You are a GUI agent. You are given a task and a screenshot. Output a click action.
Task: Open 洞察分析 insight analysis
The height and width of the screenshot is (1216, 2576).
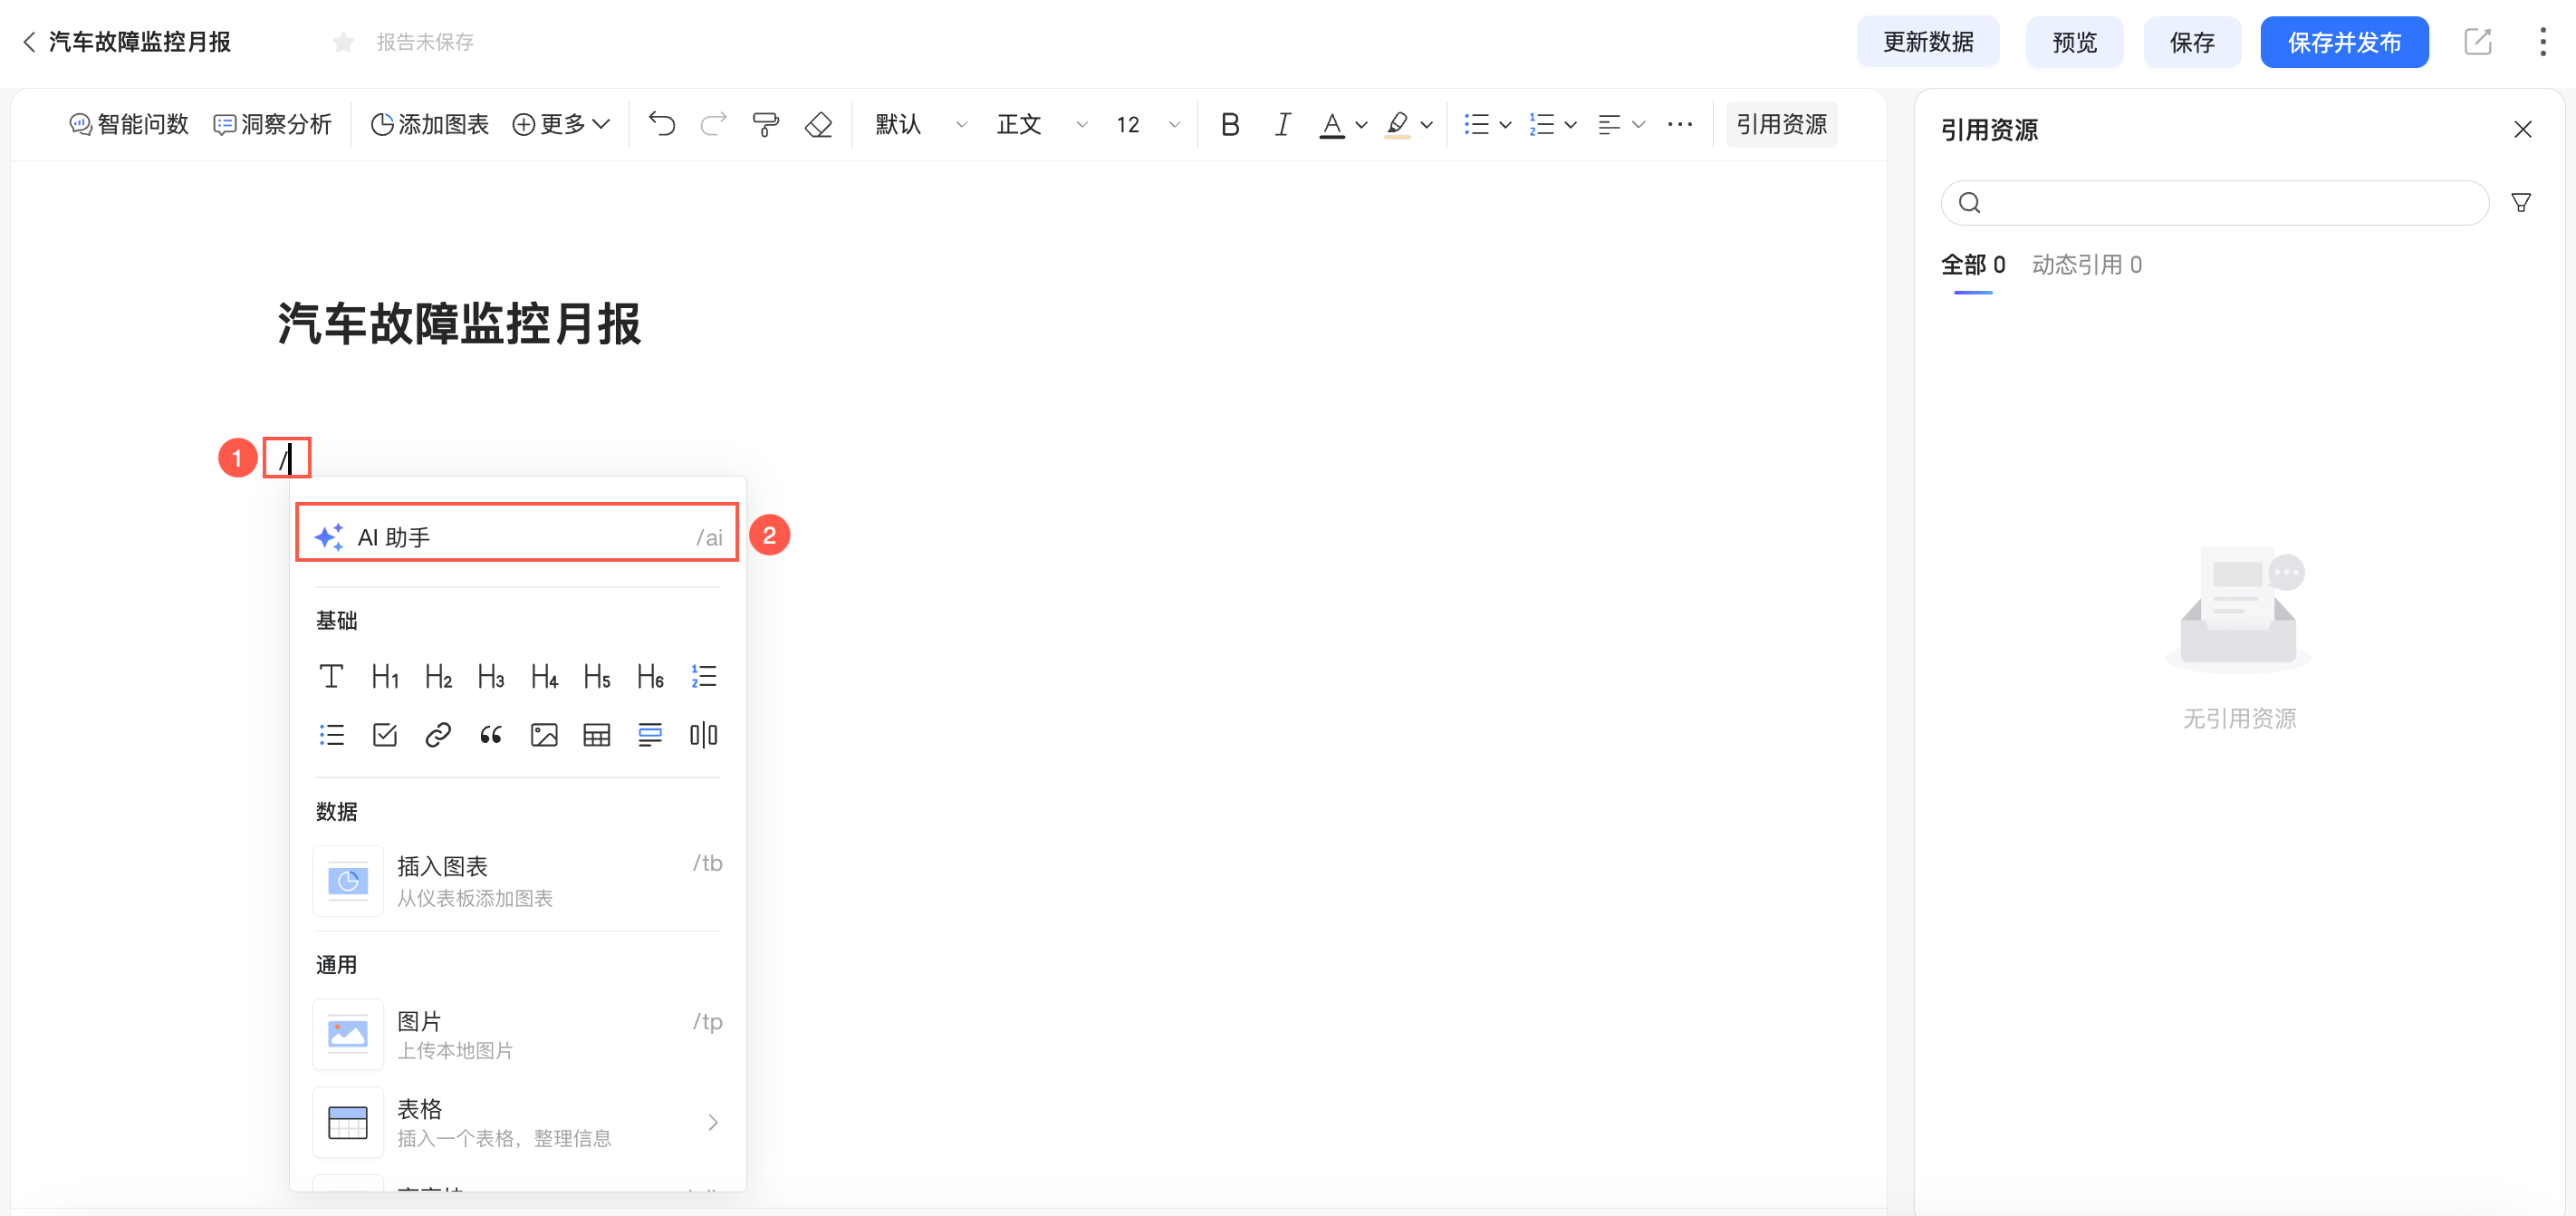click(x=272, y=124)
